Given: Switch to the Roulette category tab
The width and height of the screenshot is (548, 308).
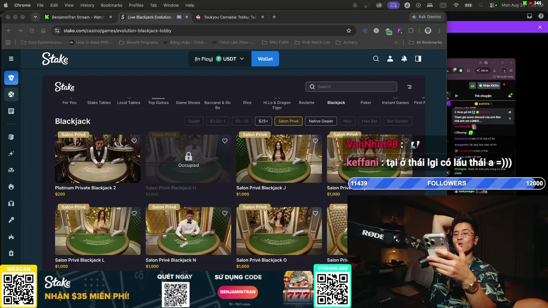Looking at the screenshot, I should (307, 103).
